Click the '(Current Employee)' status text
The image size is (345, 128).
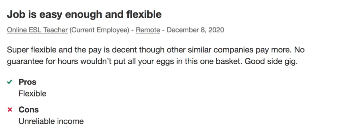pyautogui.click(x=99, y=30)
